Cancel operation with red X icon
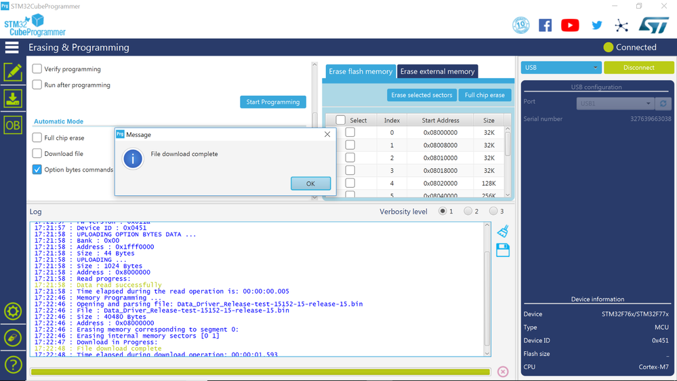The height and width of the screenshot is (381, 677). pyautogui.click(x=503, y=372)
